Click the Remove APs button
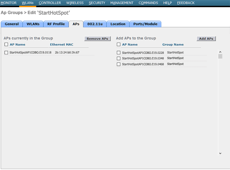Image resolution: width=230 pixels, height=170 pixels. coord(97,39)
